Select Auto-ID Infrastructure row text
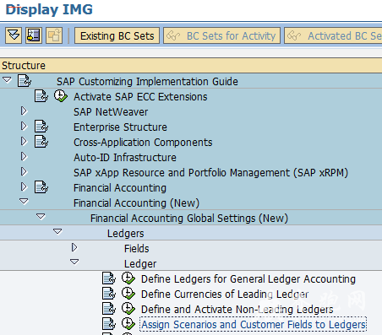Image resolution: width=382 pixels, height=335 pixels. 125,158
